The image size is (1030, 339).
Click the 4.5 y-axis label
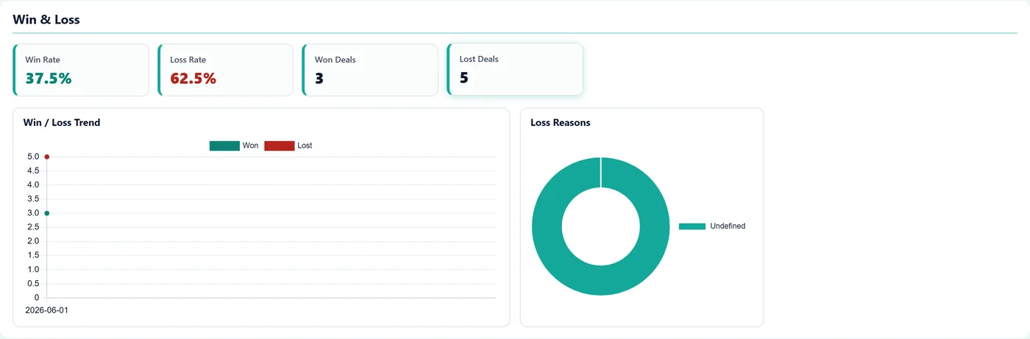pyautogui.click(x=33, y=171)
